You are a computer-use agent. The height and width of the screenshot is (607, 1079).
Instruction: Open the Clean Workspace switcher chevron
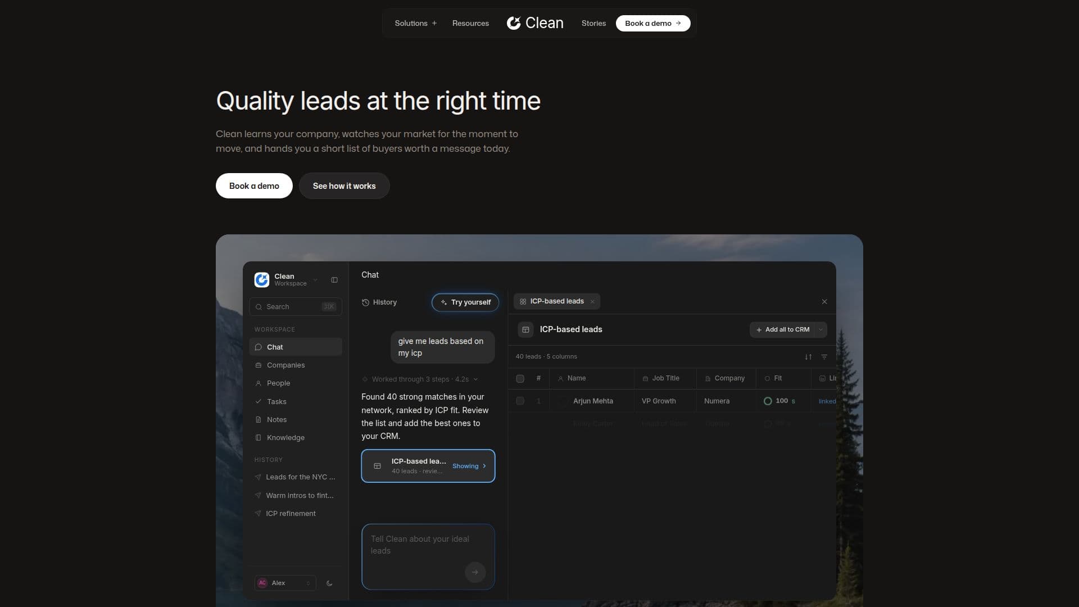(315, 280)
